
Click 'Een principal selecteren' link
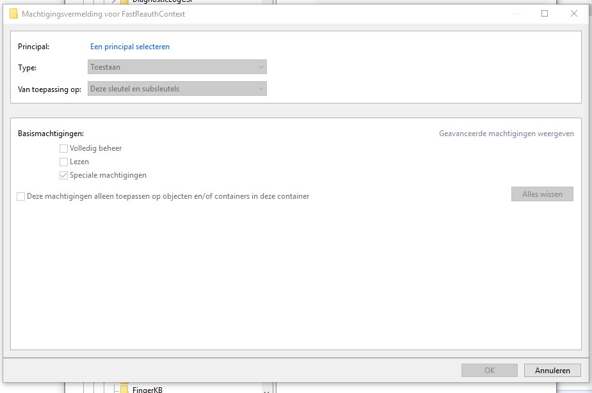point(129,47)
